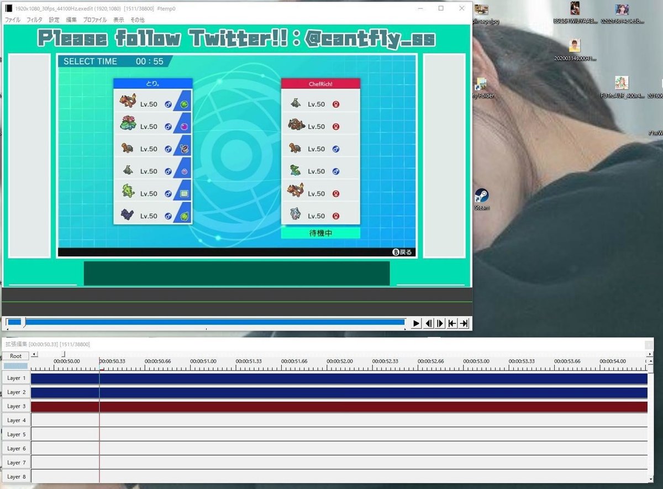Click the ChefRich! team header
663x489 pixels.
coord(320,83)
